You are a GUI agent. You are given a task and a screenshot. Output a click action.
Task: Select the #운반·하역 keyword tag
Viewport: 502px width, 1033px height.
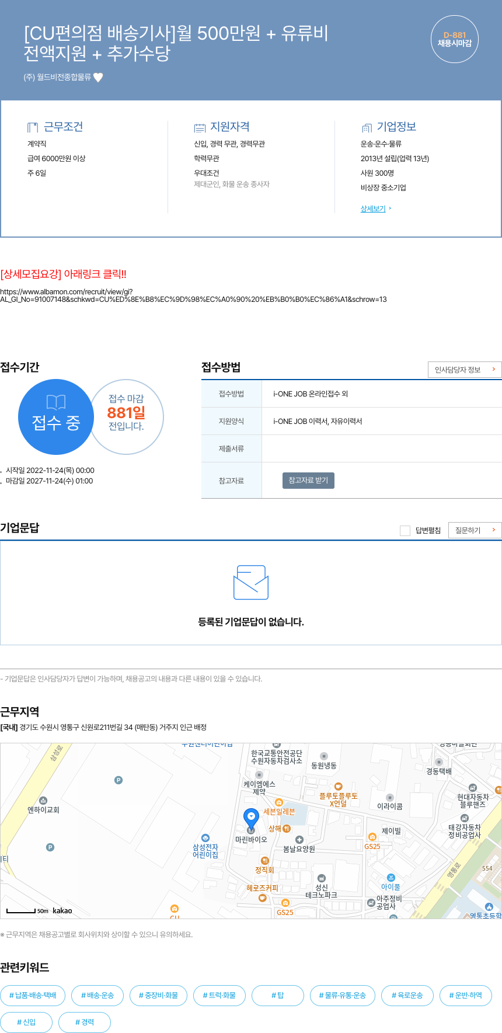pos(466,996)
